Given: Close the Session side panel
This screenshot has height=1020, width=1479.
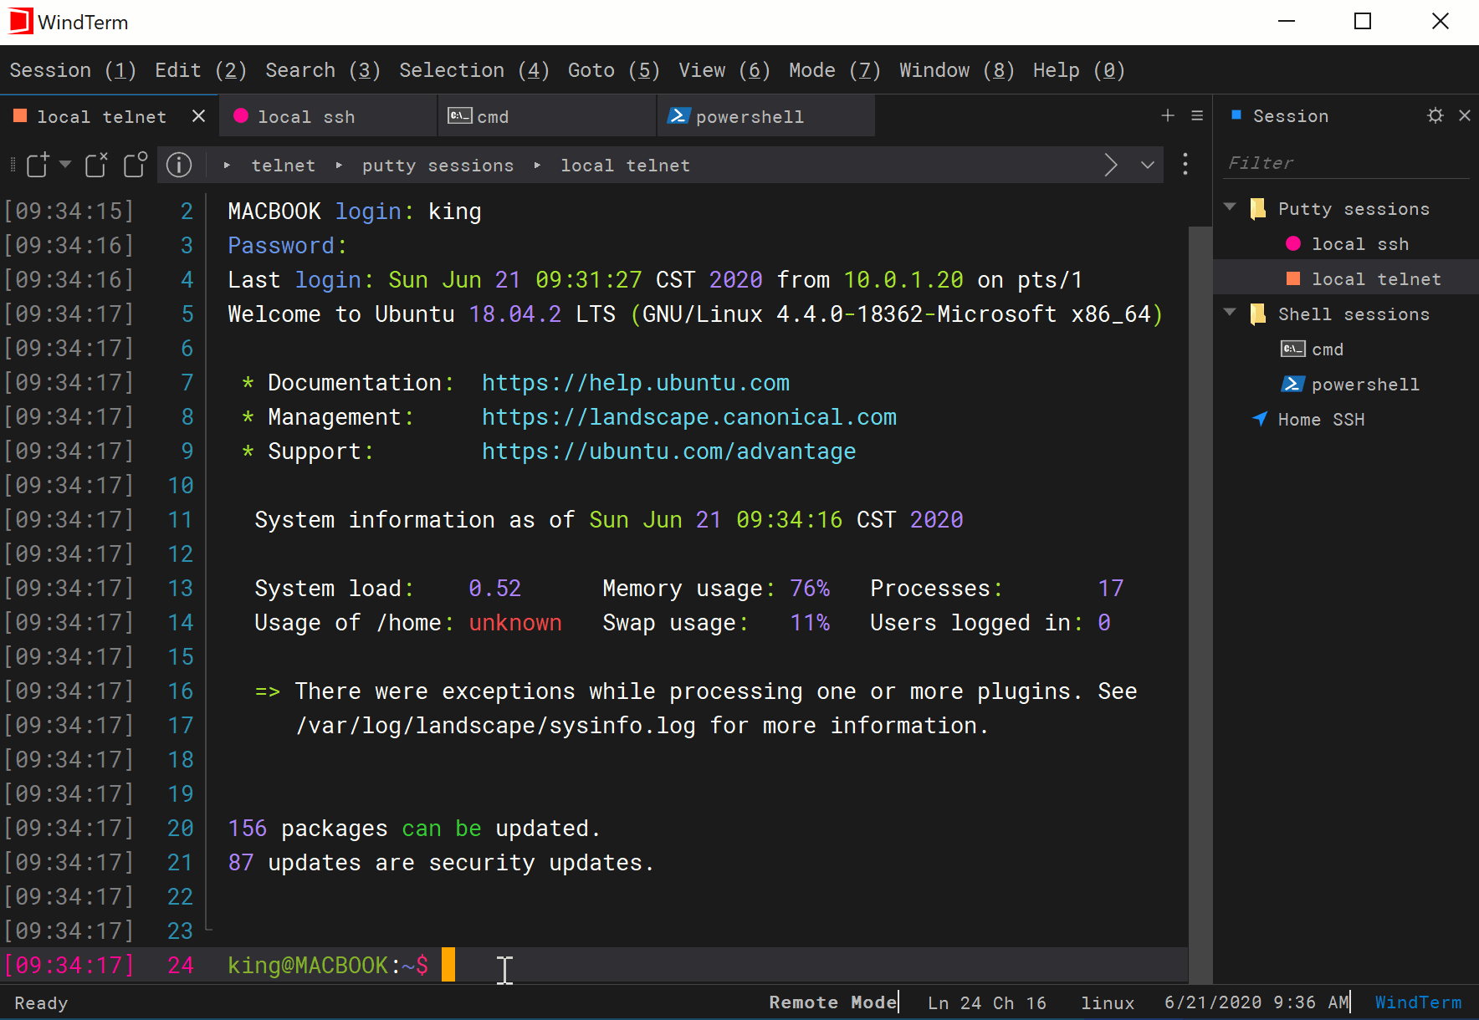Looking at the screenshot, I should (1465, 115).
